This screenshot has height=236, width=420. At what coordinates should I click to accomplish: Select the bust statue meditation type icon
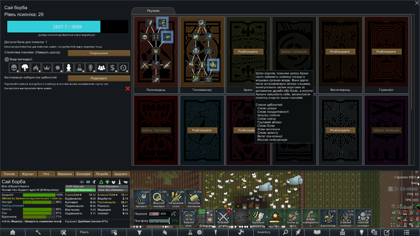pos(69,68)
